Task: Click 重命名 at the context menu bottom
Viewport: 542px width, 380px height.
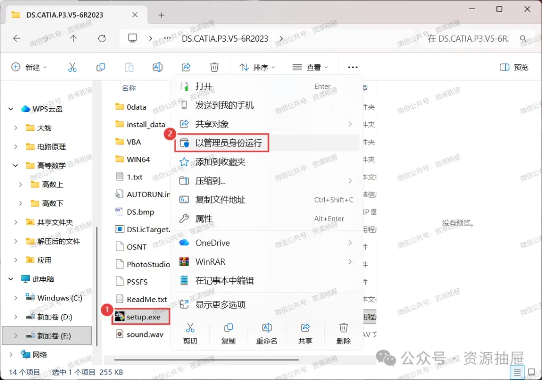Action: (x=266, y=333)
